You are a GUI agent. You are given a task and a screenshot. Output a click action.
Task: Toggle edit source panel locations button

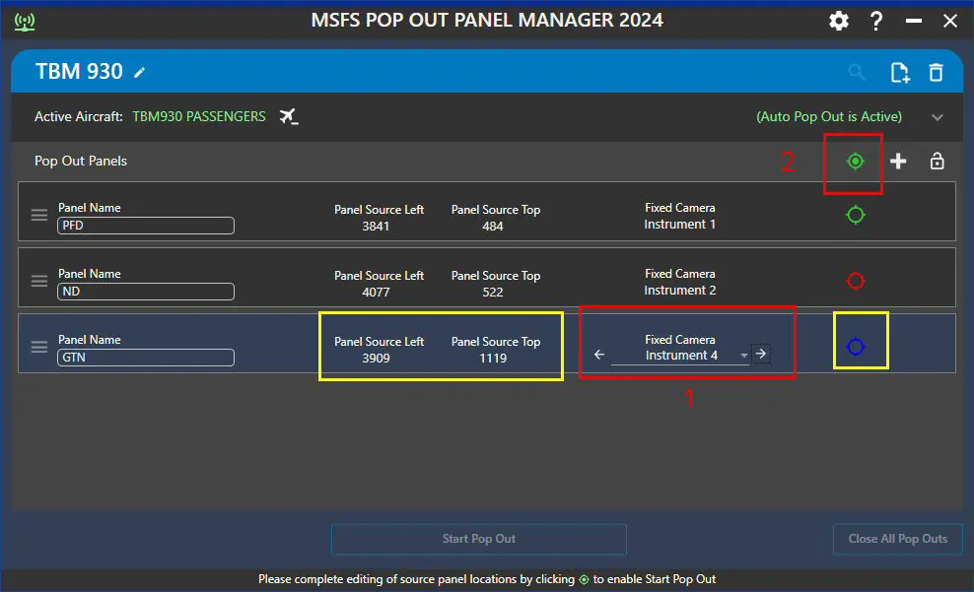pyautogui.click(x=856, y=162)
